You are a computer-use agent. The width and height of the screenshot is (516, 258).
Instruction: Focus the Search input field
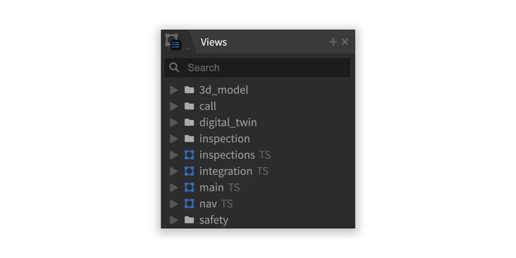(x=257, y=68)
